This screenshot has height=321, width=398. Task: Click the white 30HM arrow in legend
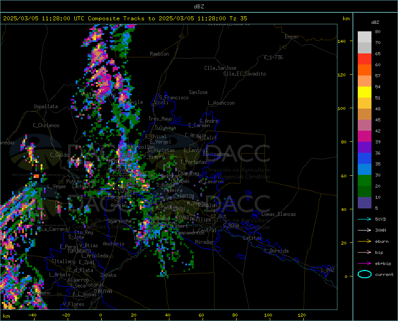coord(364,230)
